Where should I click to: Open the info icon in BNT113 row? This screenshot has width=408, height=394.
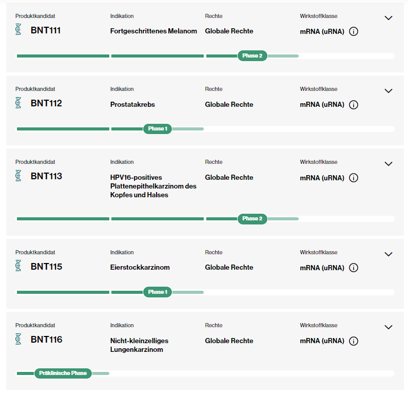coord(354,178)
